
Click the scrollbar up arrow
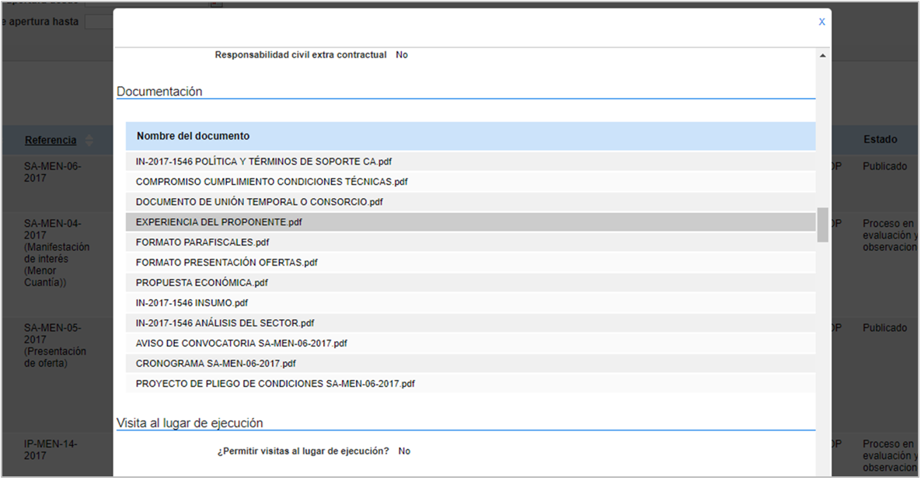pyautogui.click(x=822, y=55)
